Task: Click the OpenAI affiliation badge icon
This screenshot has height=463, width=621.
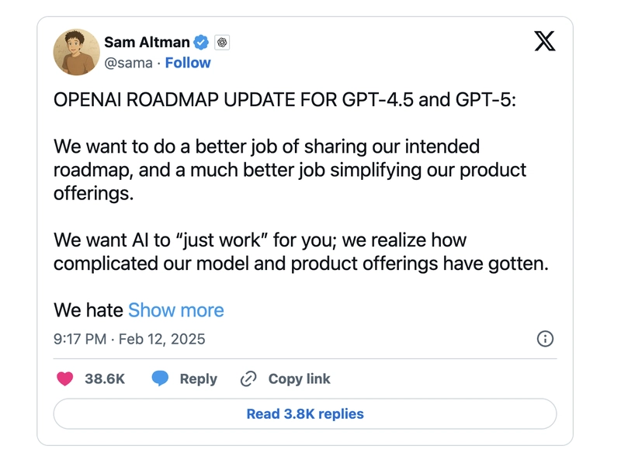Action: [x=222, y=43]
